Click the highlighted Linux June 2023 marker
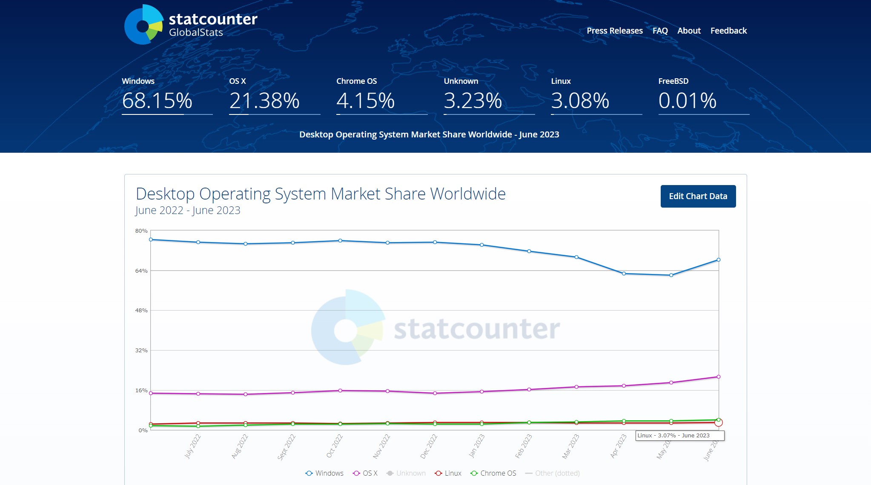871x485 pixels. (719, 422)
